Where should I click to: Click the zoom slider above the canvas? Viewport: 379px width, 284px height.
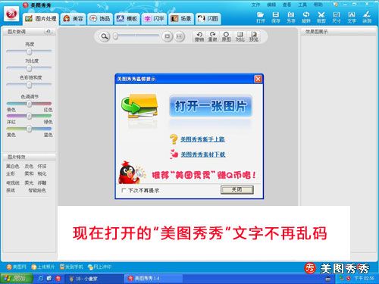click(136, 36)
